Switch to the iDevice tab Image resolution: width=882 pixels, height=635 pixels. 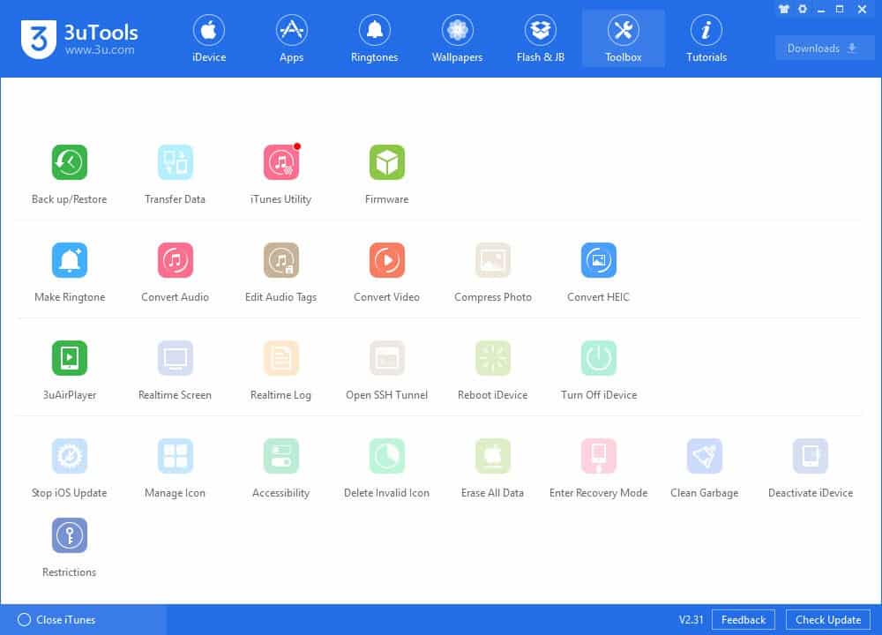coord(209,40)
